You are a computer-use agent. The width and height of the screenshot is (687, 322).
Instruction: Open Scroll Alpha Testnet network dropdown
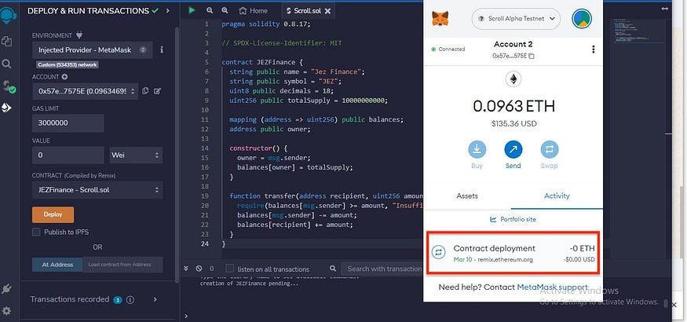(516, 19)
